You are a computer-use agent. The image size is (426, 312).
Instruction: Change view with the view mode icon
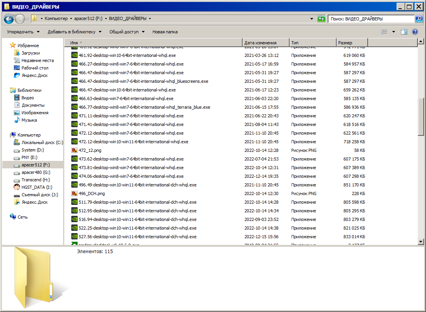point(384,32)
